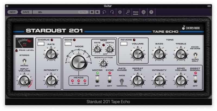Flip the Stereo/Mono switch
217x111 pixels.
tap(24, 61)
